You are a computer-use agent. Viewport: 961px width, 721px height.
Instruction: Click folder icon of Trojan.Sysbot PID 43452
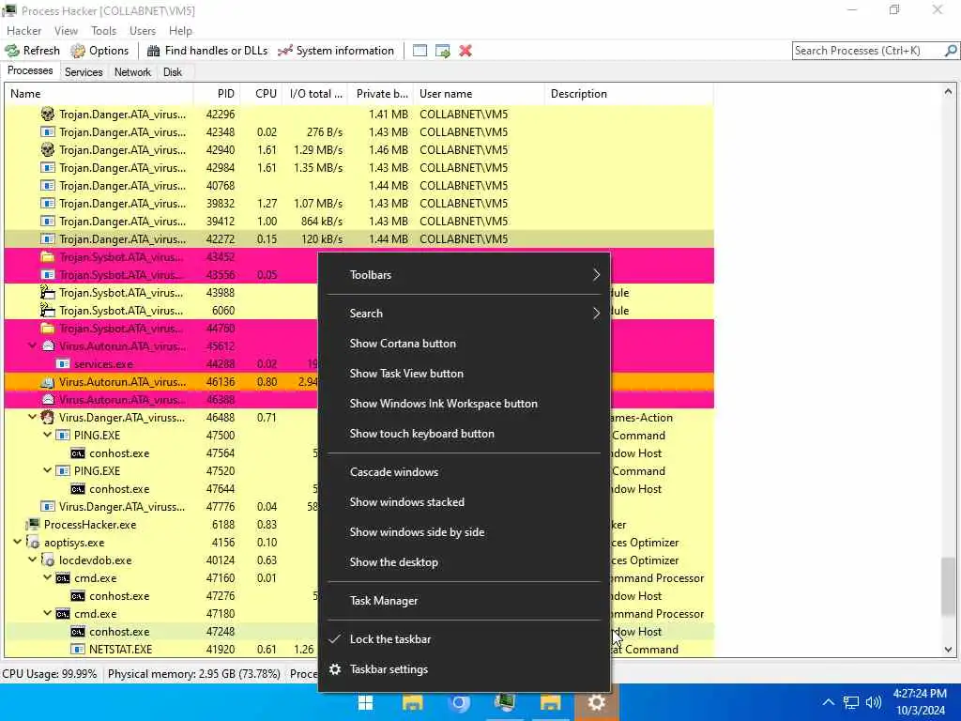[47, 257]
